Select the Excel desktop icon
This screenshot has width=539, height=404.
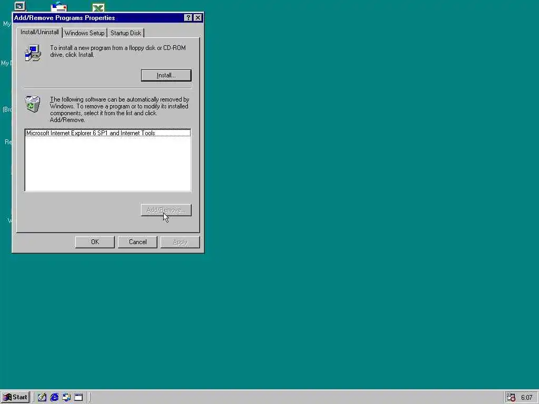98,7
